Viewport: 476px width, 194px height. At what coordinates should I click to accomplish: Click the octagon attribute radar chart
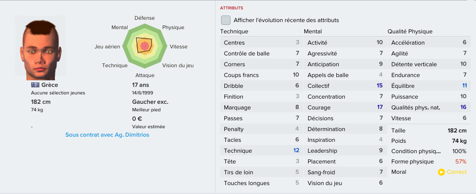point(145,47)
